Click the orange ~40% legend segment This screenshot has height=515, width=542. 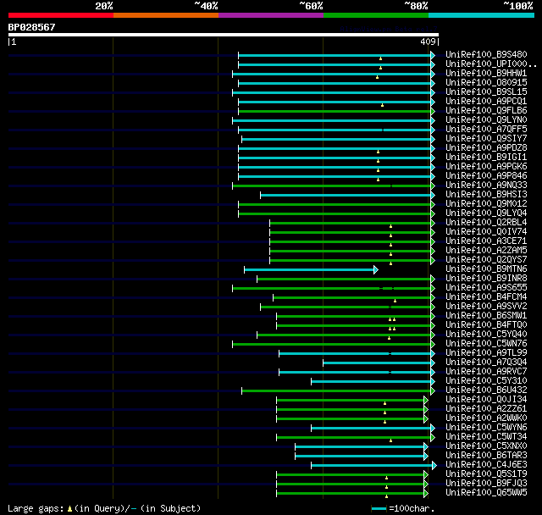[166, 15]
